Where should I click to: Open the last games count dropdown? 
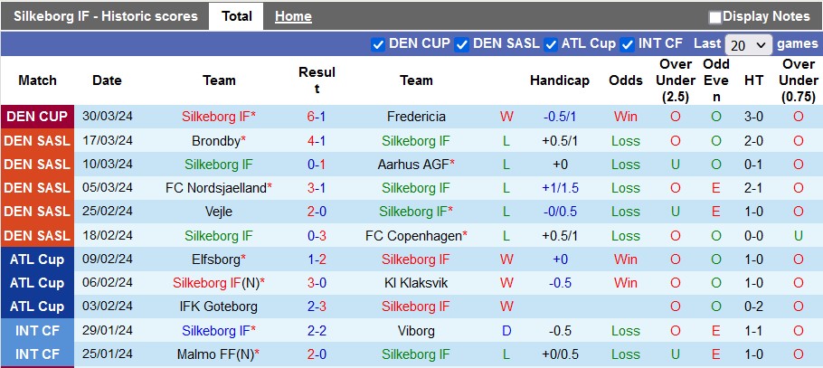(x=749, y=44)
